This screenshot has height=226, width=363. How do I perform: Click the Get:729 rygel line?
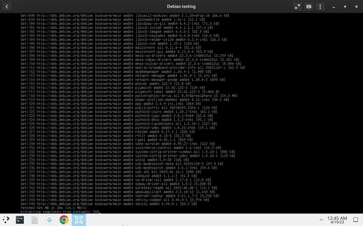tap(107, 140)
